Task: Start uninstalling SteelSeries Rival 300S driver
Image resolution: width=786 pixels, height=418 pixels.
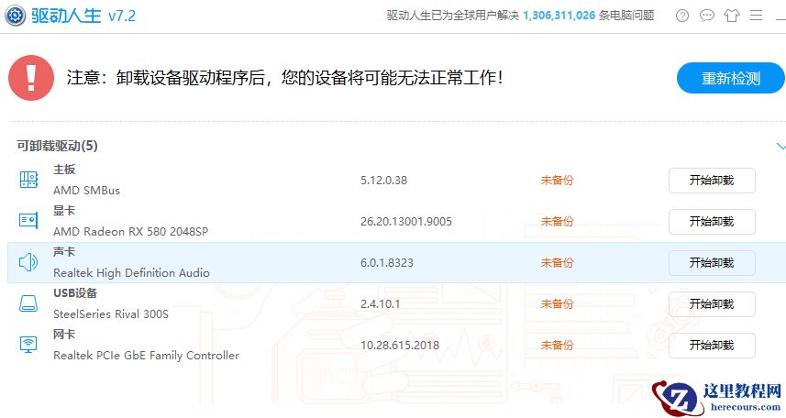Action: pos(712,303)
